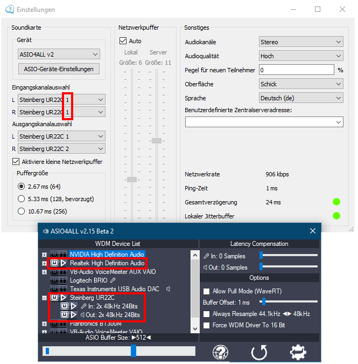This screenshot has width=358, height=364.
Task: Click pause status icon beside Texas Instruments DAC
Action: [x=63, y=289]
